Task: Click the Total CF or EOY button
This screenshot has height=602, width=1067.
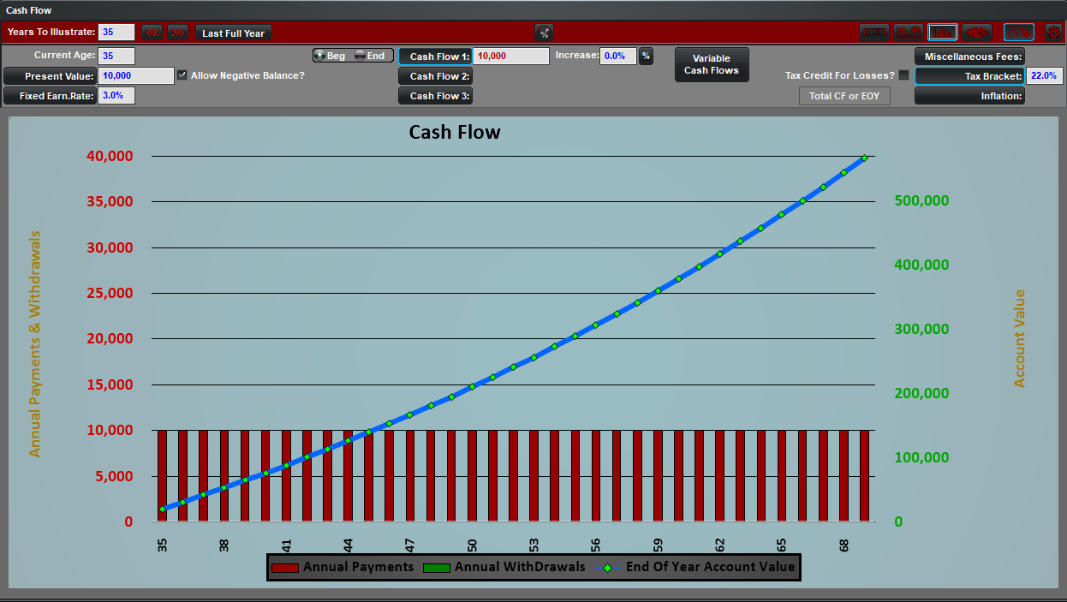Action: click(844, 96)
